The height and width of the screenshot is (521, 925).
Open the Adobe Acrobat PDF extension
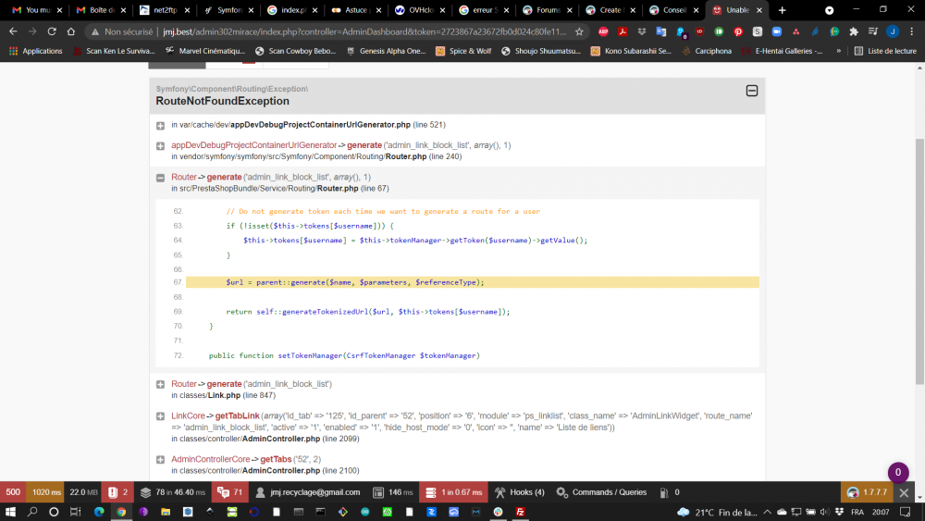coord(623,31)
